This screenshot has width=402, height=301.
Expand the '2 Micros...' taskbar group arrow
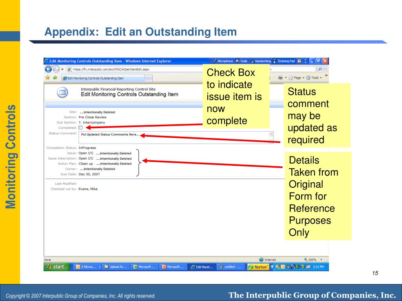click(100, 267)
